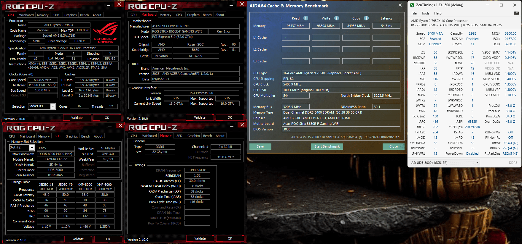Click the ROG Republic of Gamers logo
Screen dimensions: 522x244
[x=106, y=32]
